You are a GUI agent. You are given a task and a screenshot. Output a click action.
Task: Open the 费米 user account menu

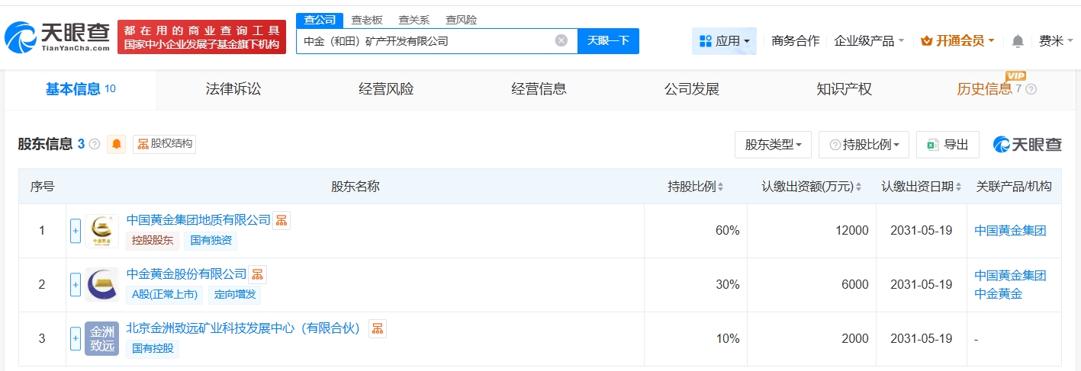(x=1056, y=41)
